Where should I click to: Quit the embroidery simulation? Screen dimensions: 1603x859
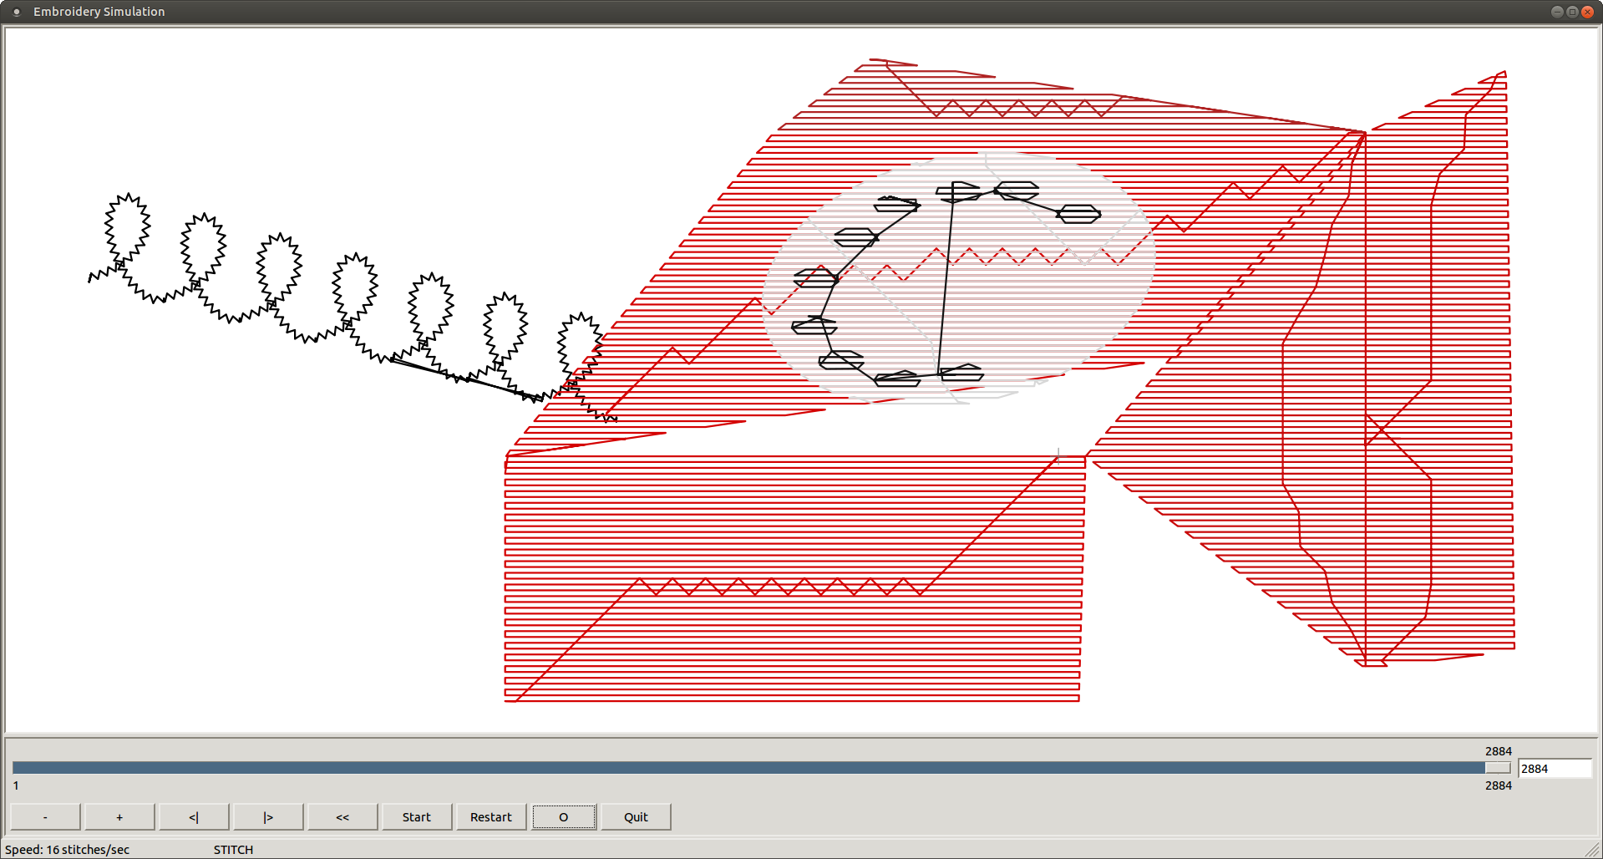[x=636, y=817]
